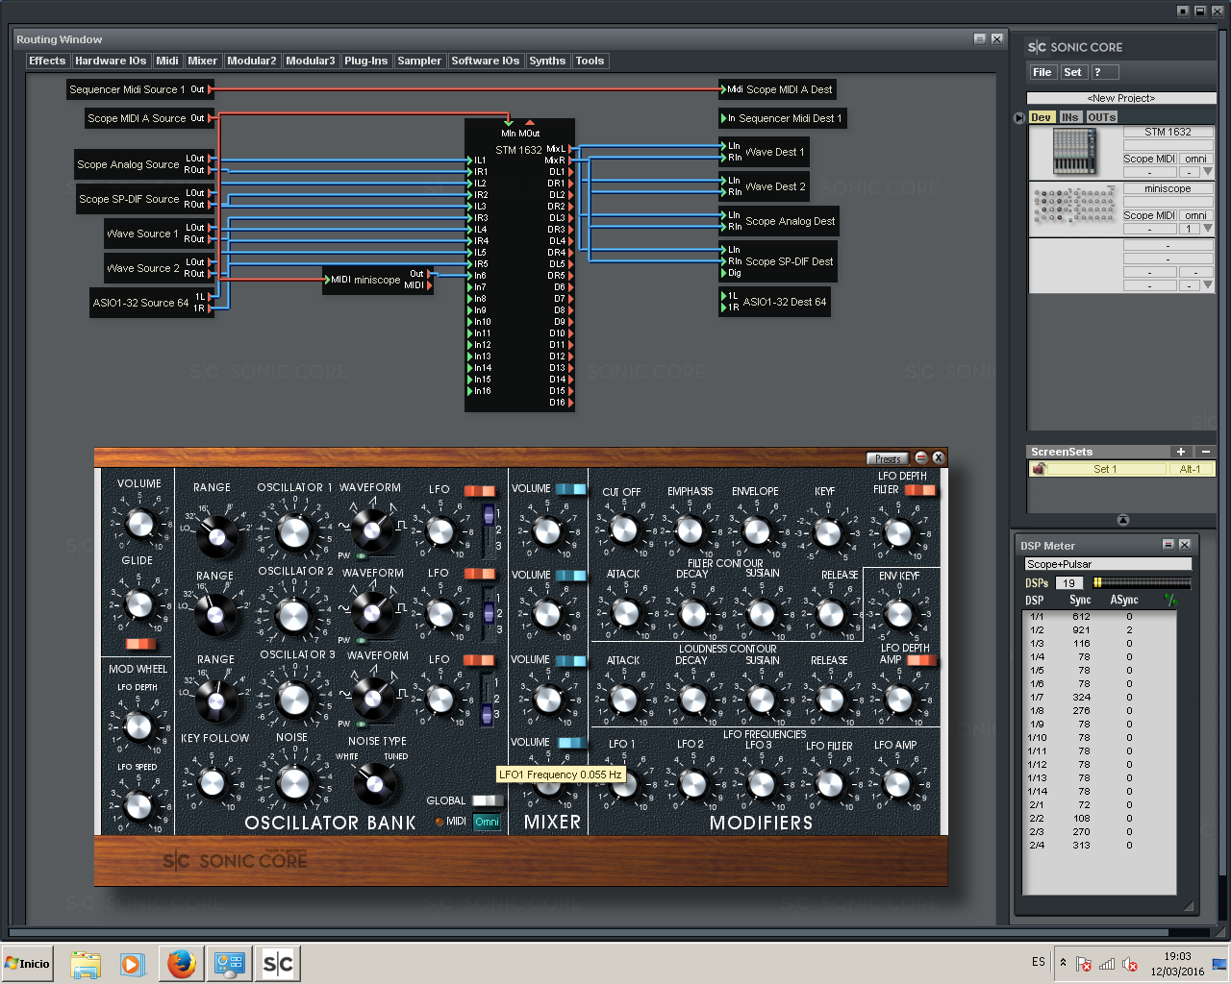Open the STM 1632 omni channel field

(x=1196, y=159)
